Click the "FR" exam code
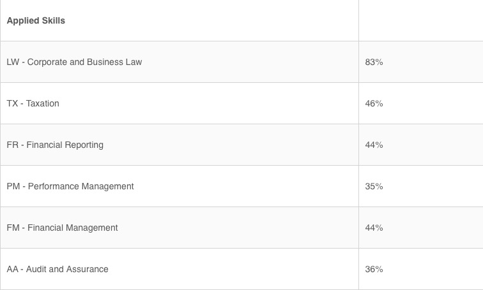The image size is (483, 290). tap(12, 145)
